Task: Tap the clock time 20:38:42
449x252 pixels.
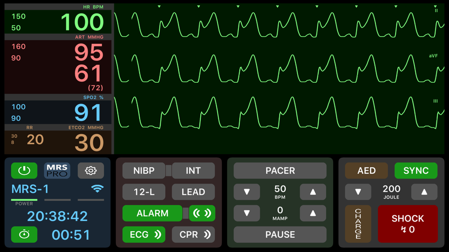Action: pos(57,216)
